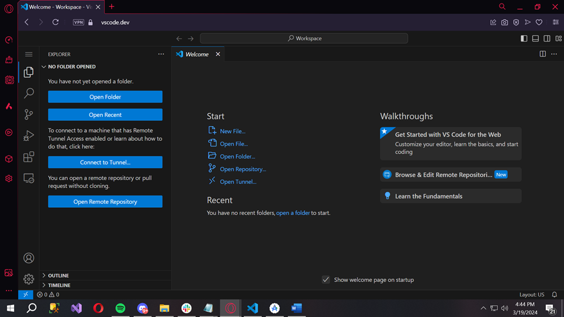Open Run and Debug view
The width and height of the screenshot is (564, 317).
pyautogui.click(x=29, y=135)
